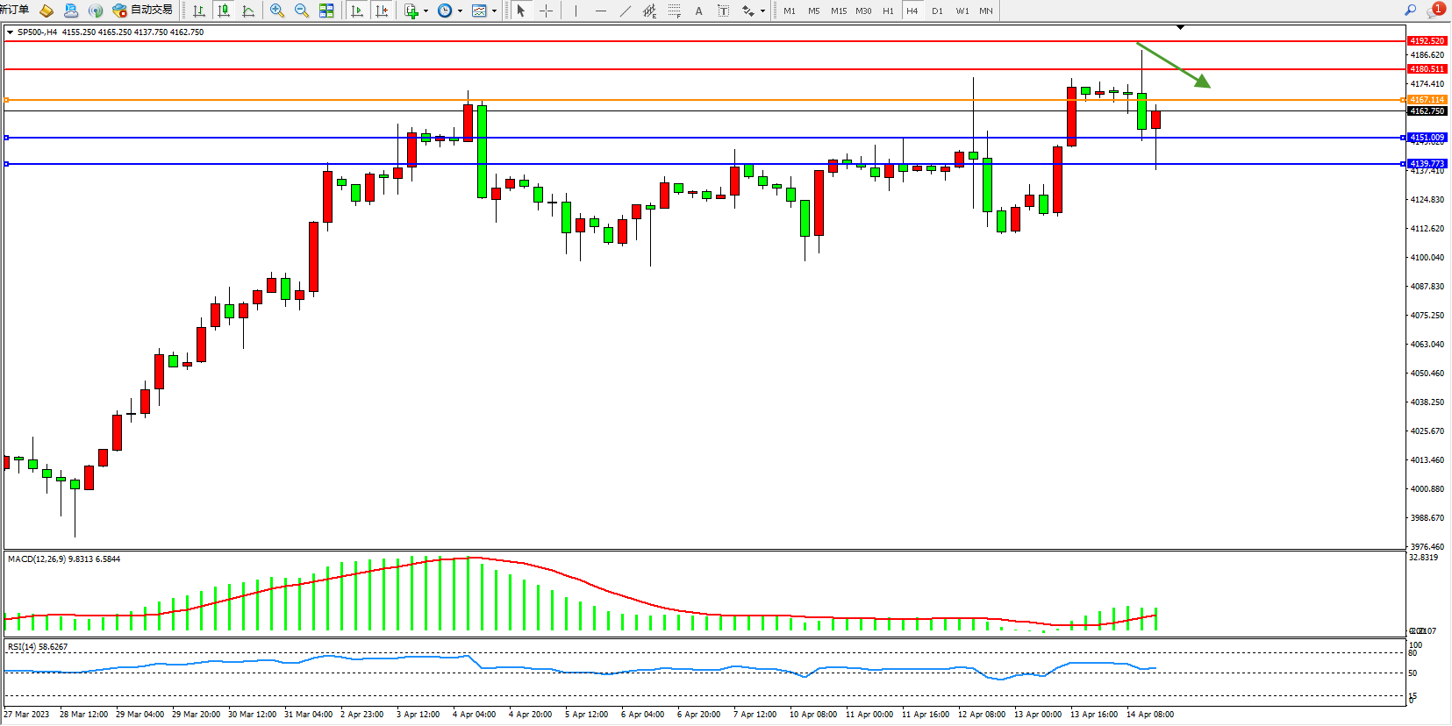Screen dimensions: 1452x726
Task: Expand the Indicators list dropdown arrow
Action: coord(426,11)
